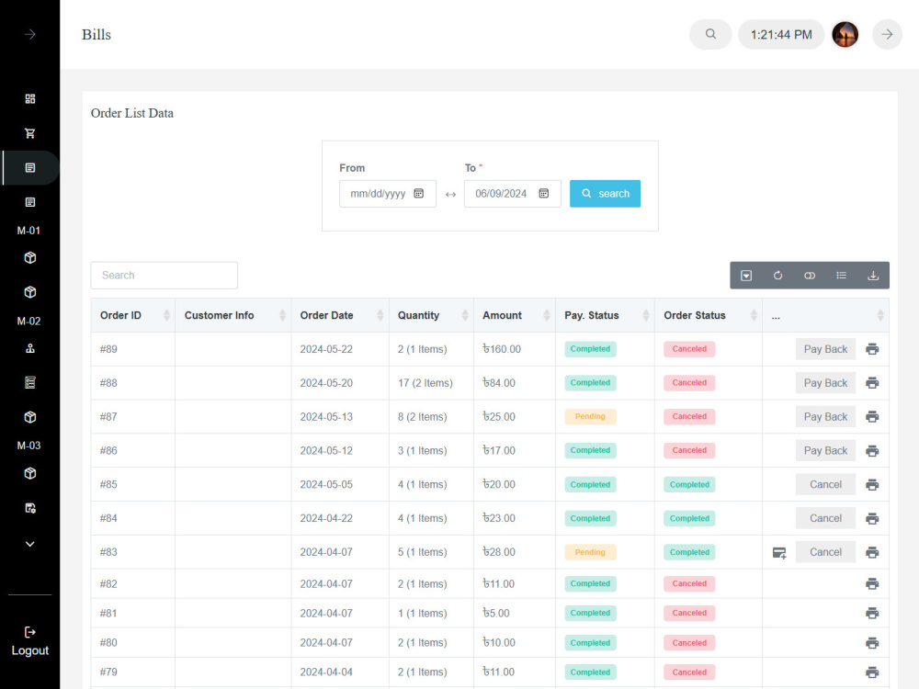
Task: Print bill for order #89
Action: pyautogui.click(x=872, y=349)
